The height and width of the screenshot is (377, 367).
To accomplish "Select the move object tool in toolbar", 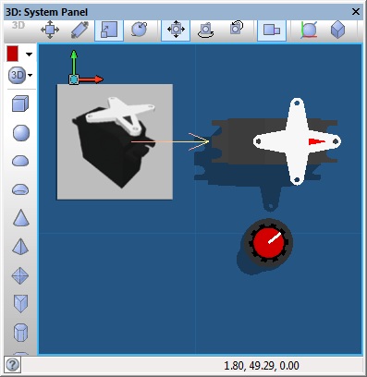I will click(50, 30).
